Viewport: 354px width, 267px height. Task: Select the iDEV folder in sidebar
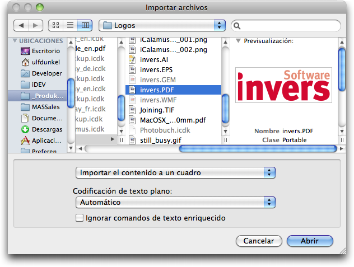38,85
